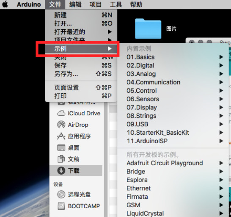The height and width of the screenshot is (217, 231).
Task: Open the 工具 menu
Action: (116, 4)
